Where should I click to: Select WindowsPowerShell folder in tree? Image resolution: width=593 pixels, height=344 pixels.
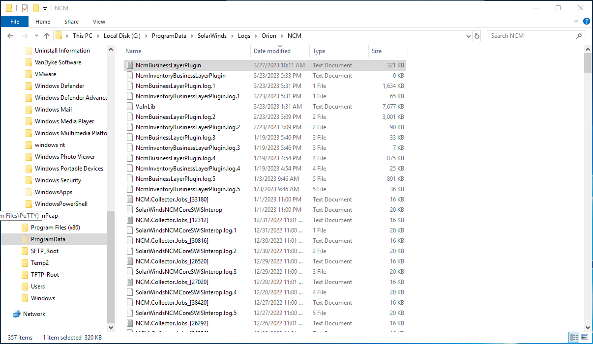pyautogui.click(x=61, y=204)
